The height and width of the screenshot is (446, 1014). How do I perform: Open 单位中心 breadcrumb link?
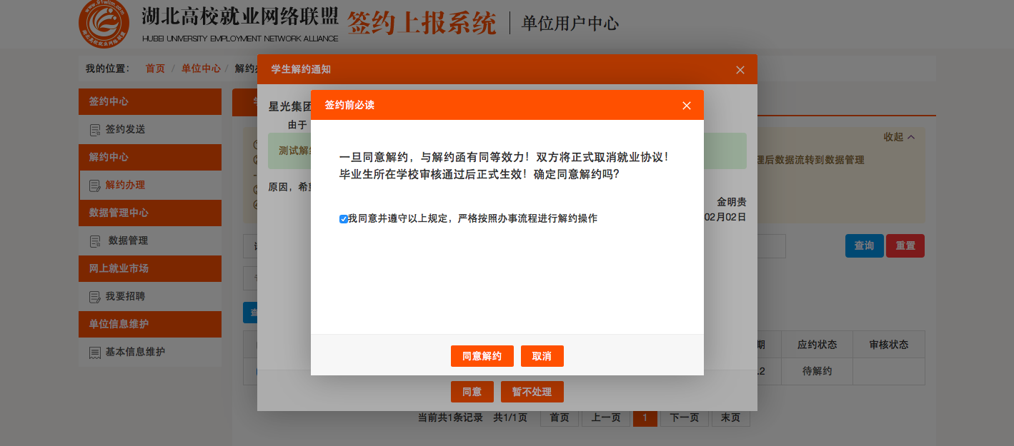click(201, 69)
